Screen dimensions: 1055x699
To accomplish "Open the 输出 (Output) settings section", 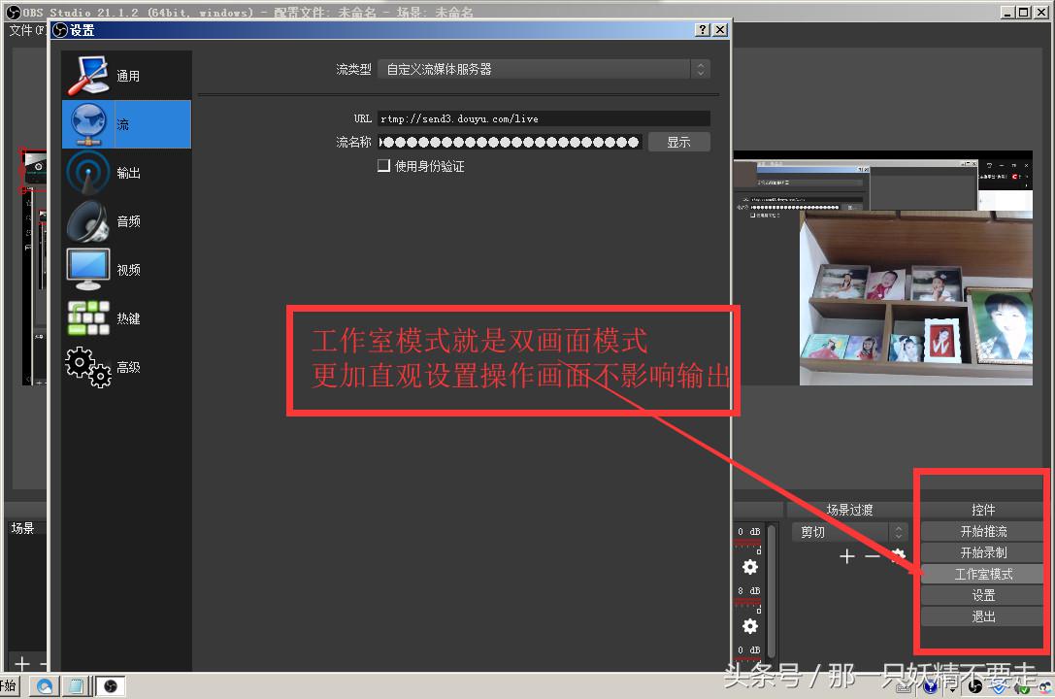I will click(x=126, y=172).
